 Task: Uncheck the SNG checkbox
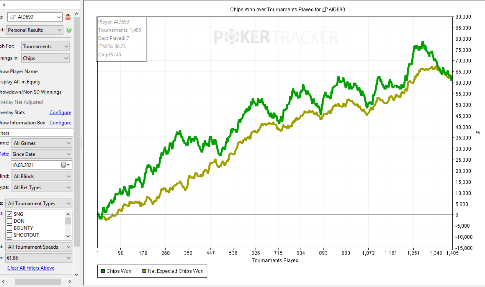point(10,214)
